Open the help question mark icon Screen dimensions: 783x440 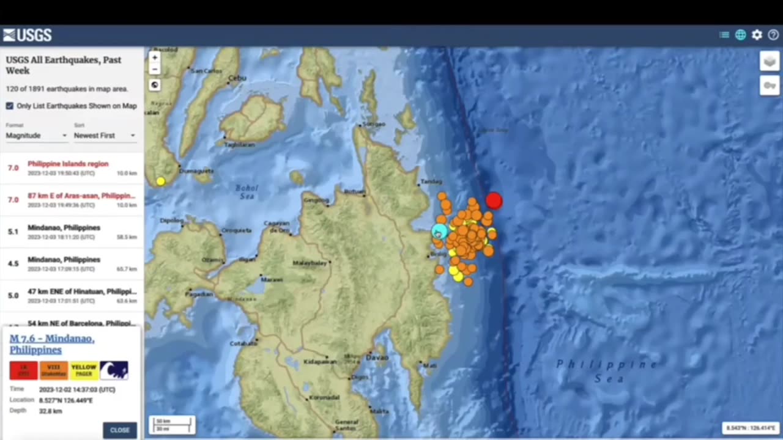pos(773,35)
